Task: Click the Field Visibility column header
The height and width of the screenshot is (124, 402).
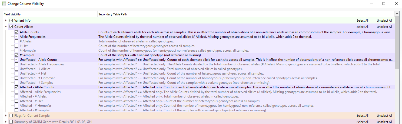Action: (12, 14)
